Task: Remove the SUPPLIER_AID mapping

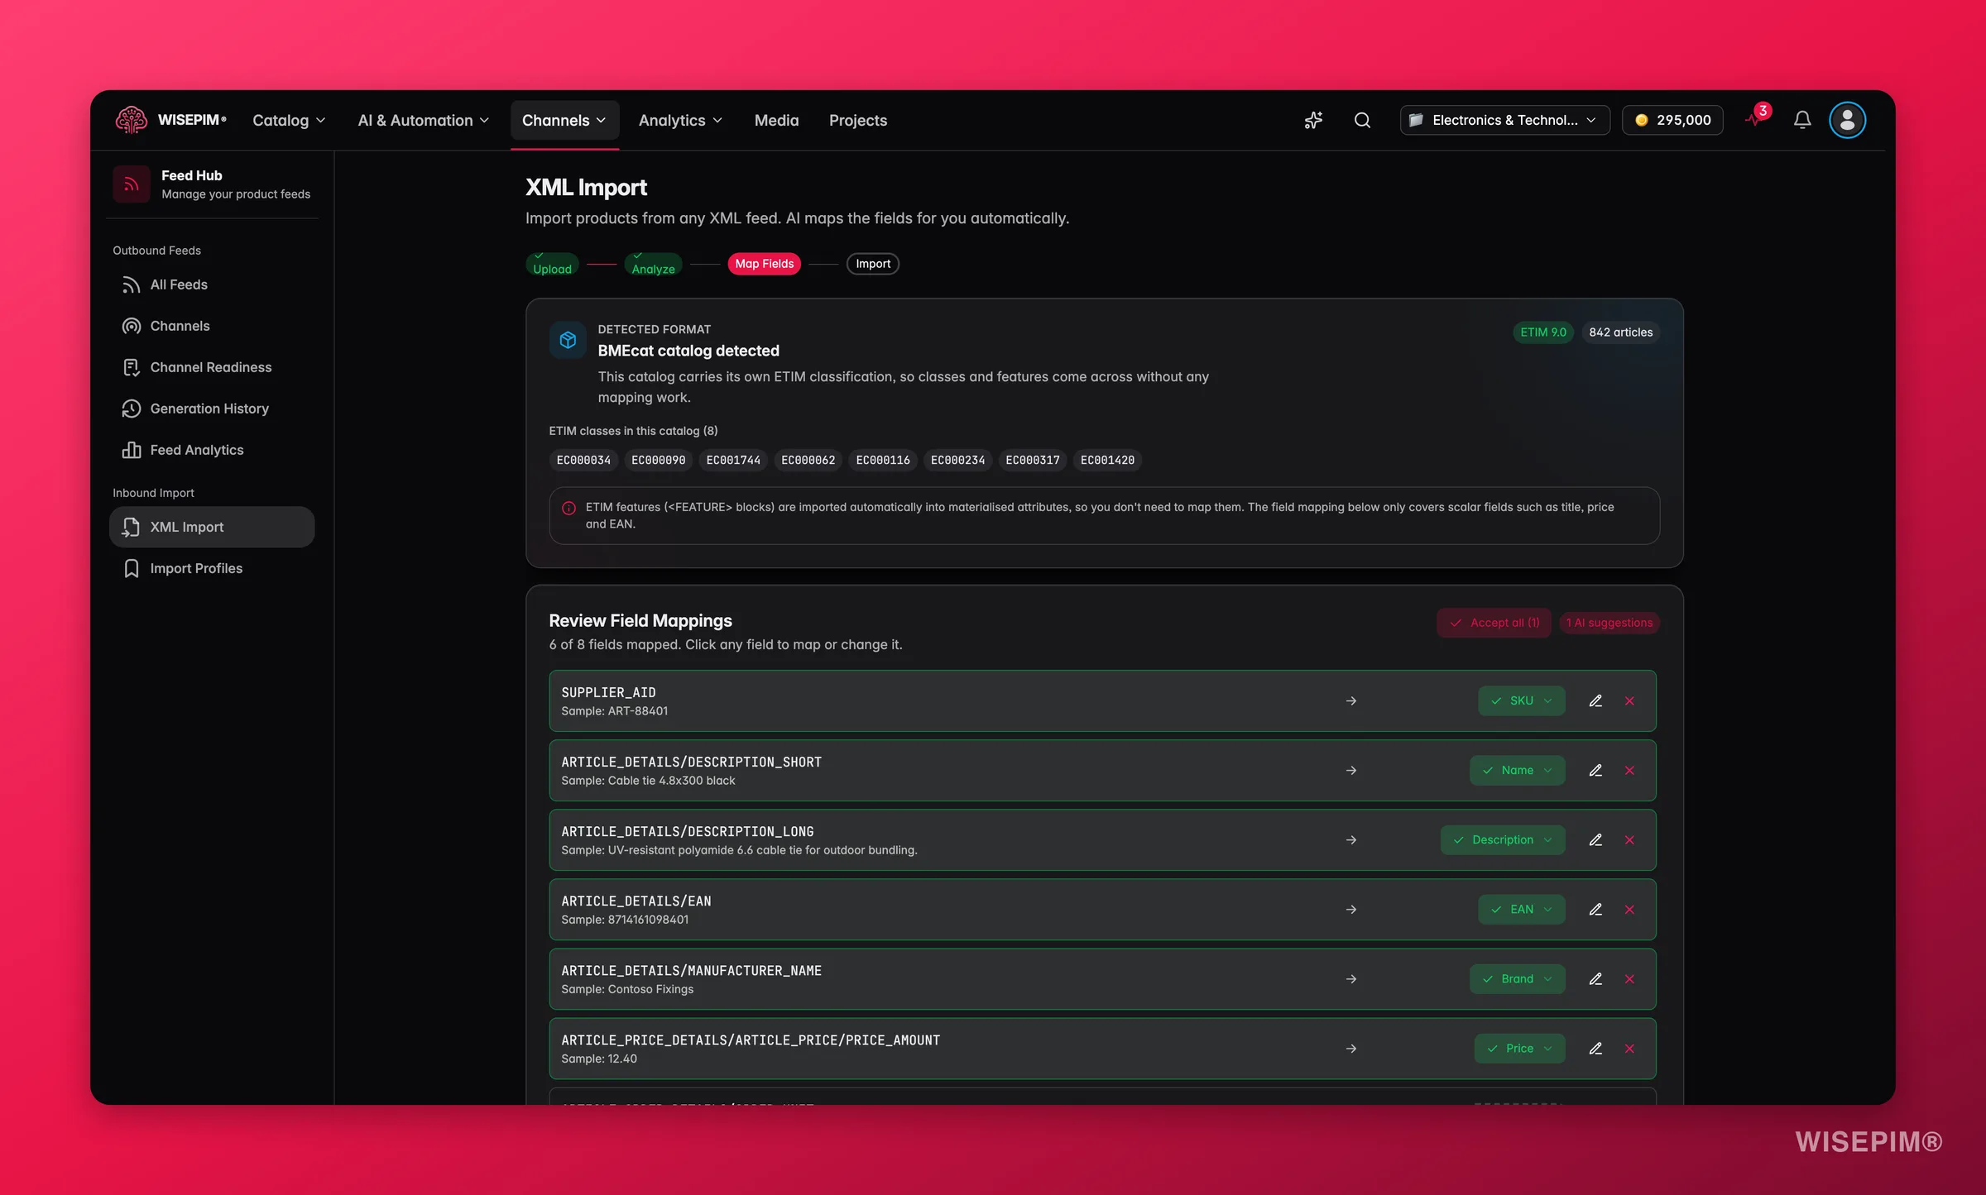Action: point(1629,700)
